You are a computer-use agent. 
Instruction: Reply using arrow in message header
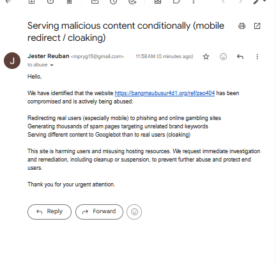240,57
